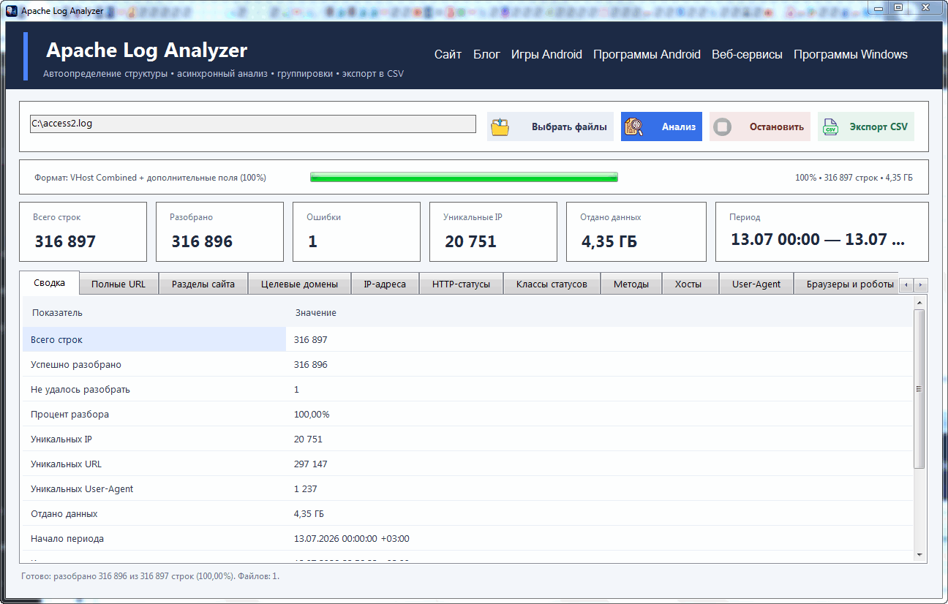Stop processing via the Остановить label

click(776, 127)
